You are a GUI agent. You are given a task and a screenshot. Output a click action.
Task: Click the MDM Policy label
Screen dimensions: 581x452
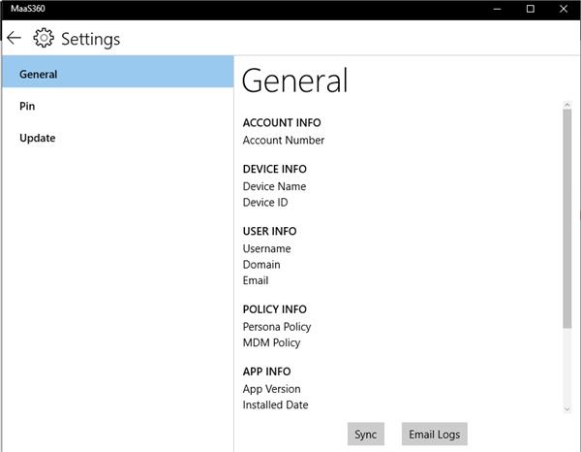coord(271,343)
